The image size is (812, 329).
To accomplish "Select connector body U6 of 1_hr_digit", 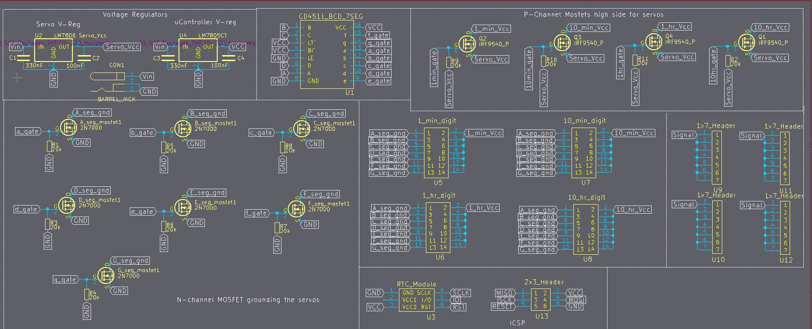I will tap(437, 228).
